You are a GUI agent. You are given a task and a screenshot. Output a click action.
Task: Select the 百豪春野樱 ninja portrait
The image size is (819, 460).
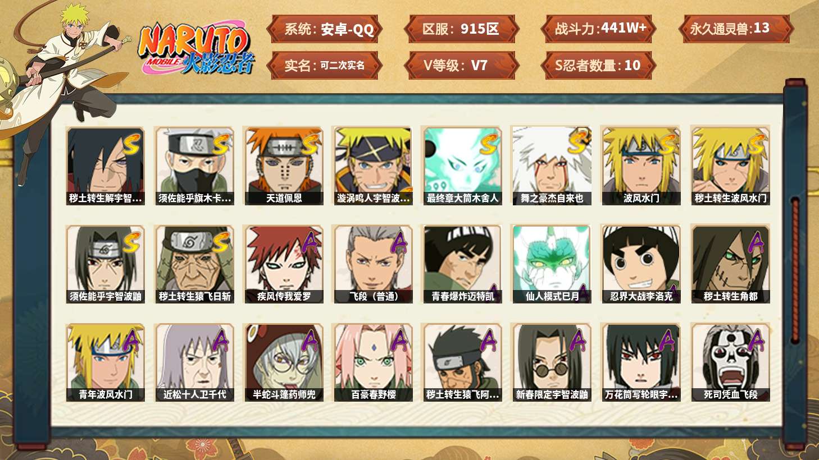pyautogui.click(x=373, y=362)
